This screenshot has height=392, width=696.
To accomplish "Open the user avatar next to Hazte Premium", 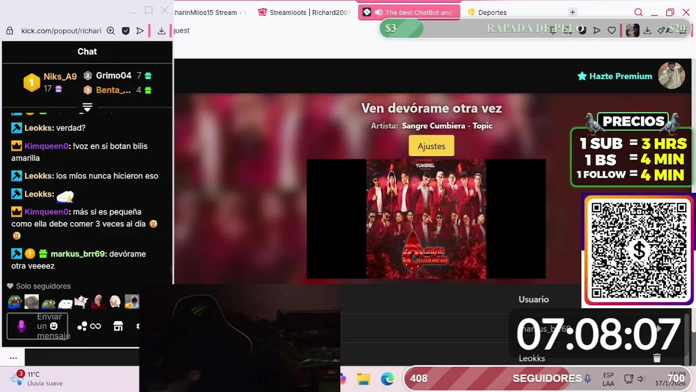I will coord(671,76).
